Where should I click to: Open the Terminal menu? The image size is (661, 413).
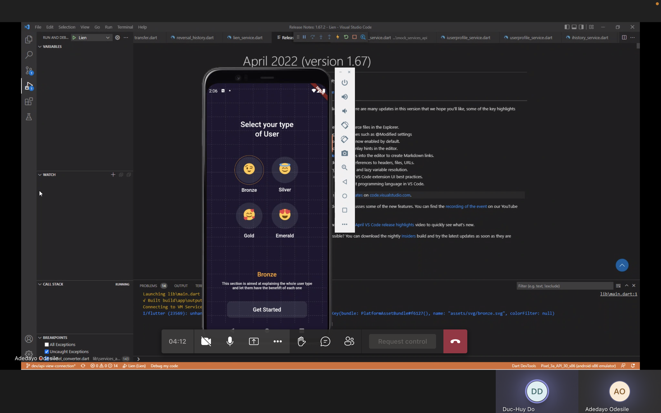pos(125,27)
